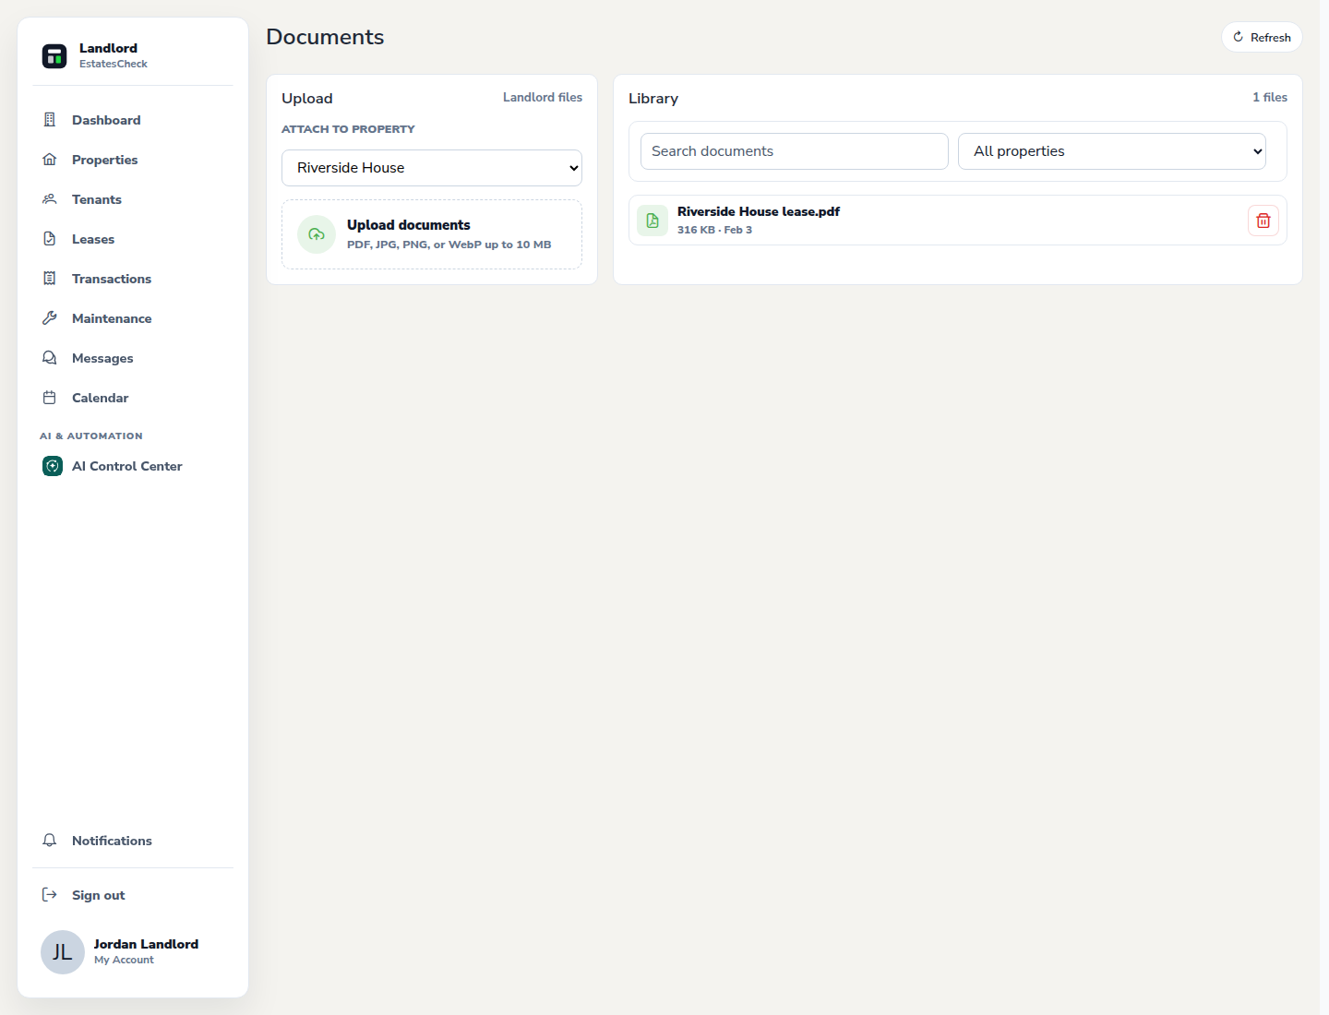Click the 'AI & AUTOMATION' section label

point(91,436)
